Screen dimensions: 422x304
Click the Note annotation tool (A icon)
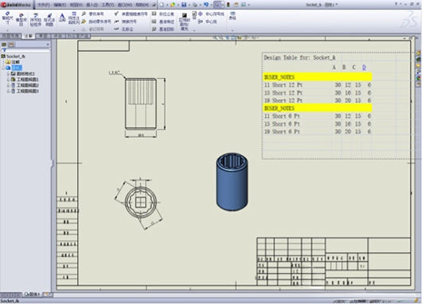pyautogui.click(x=62, y=18)
